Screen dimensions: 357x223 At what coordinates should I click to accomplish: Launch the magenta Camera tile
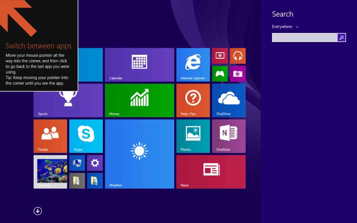click(x=238, y=74)
